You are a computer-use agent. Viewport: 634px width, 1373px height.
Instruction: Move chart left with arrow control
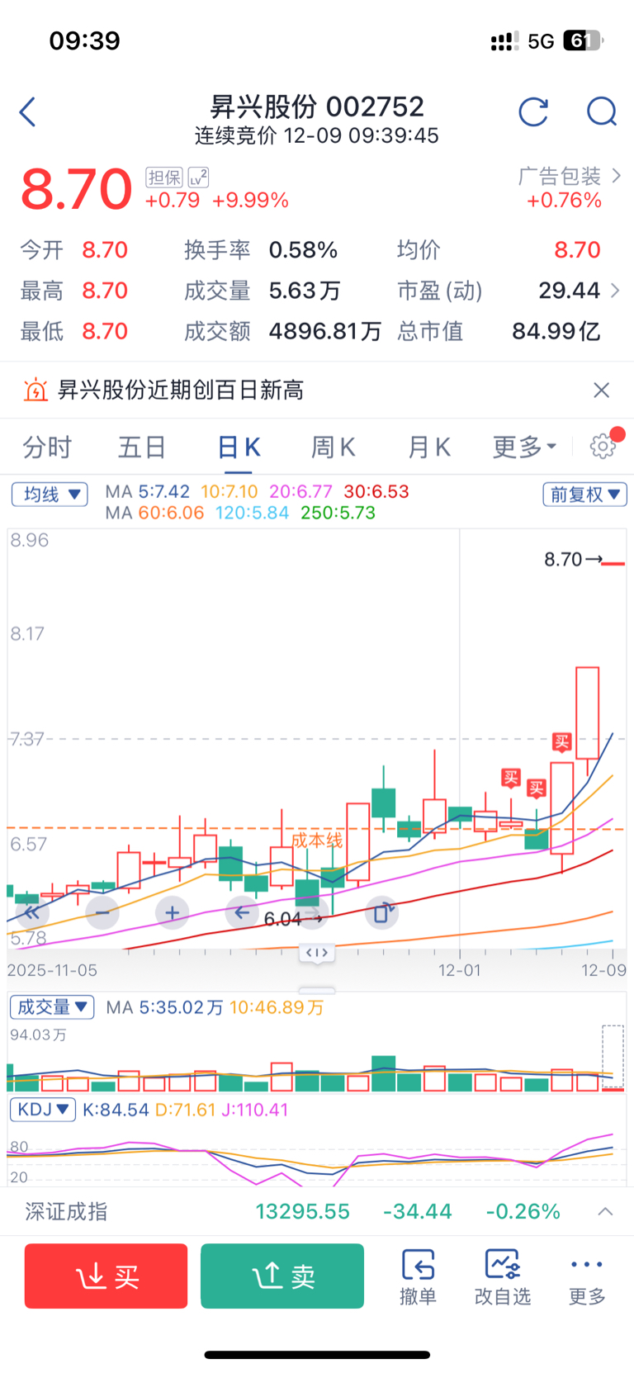242,912
